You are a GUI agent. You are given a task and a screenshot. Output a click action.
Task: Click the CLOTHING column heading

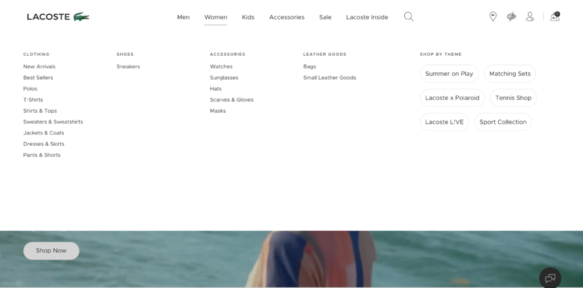click(36, 54)
